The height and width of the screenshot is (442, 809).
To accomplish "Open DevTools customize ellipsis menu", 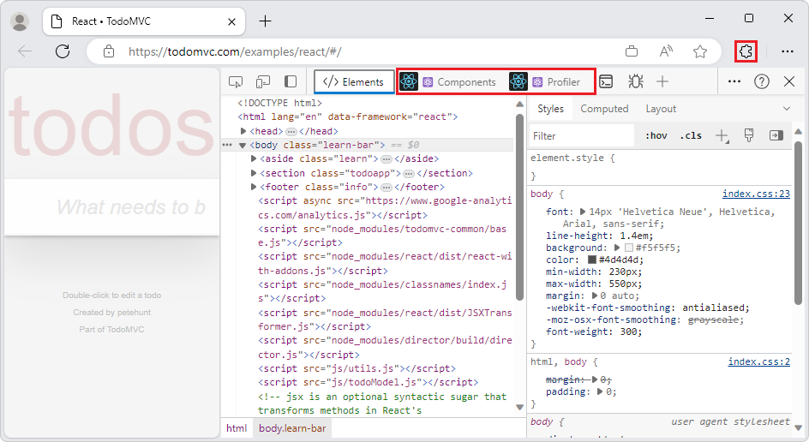I will point(734,81).
